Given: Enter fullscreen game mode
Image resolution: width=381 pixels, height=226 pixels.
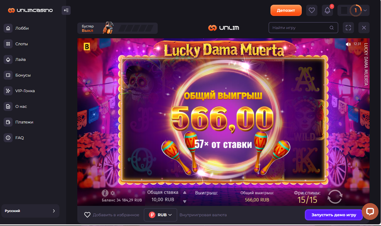Looking at the screenshot, I should [348, 28].
